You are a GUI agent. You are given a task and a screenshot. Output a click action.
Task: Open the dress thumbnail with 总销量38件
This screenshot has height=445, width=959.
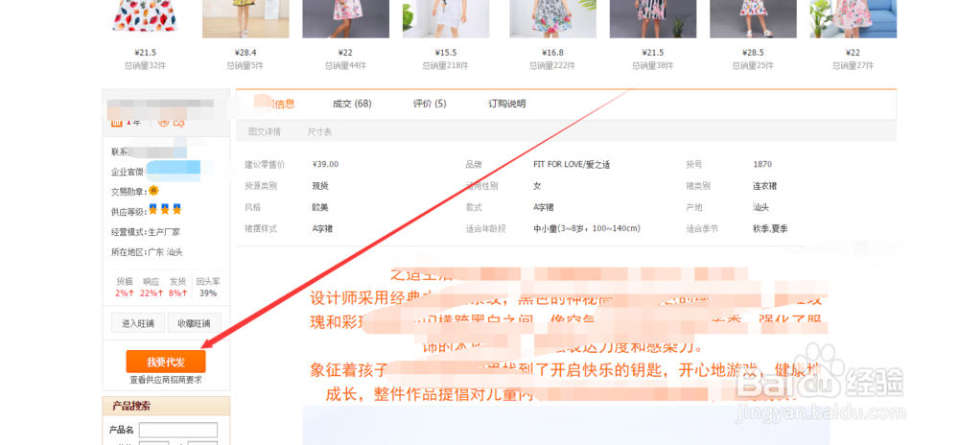[x=652, y=19]
